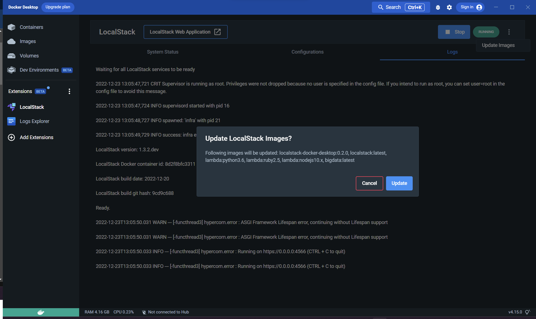Open Dev Environments icon in sidebar
Screen dimensions: 536x319
point(11,70)
